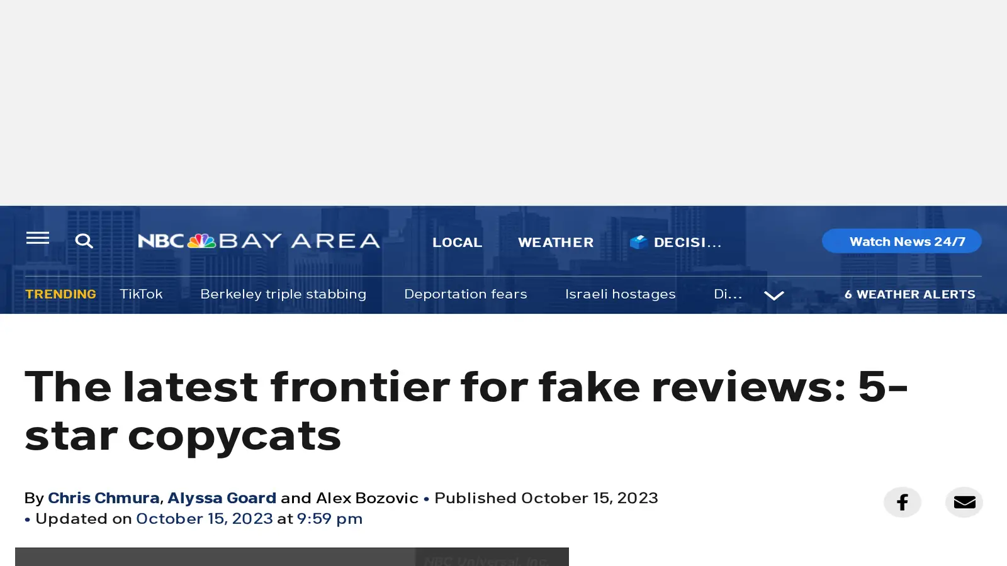Click the NBC Bay Area logo
This screenshot has width=1007, height=566.
(259, 241)
